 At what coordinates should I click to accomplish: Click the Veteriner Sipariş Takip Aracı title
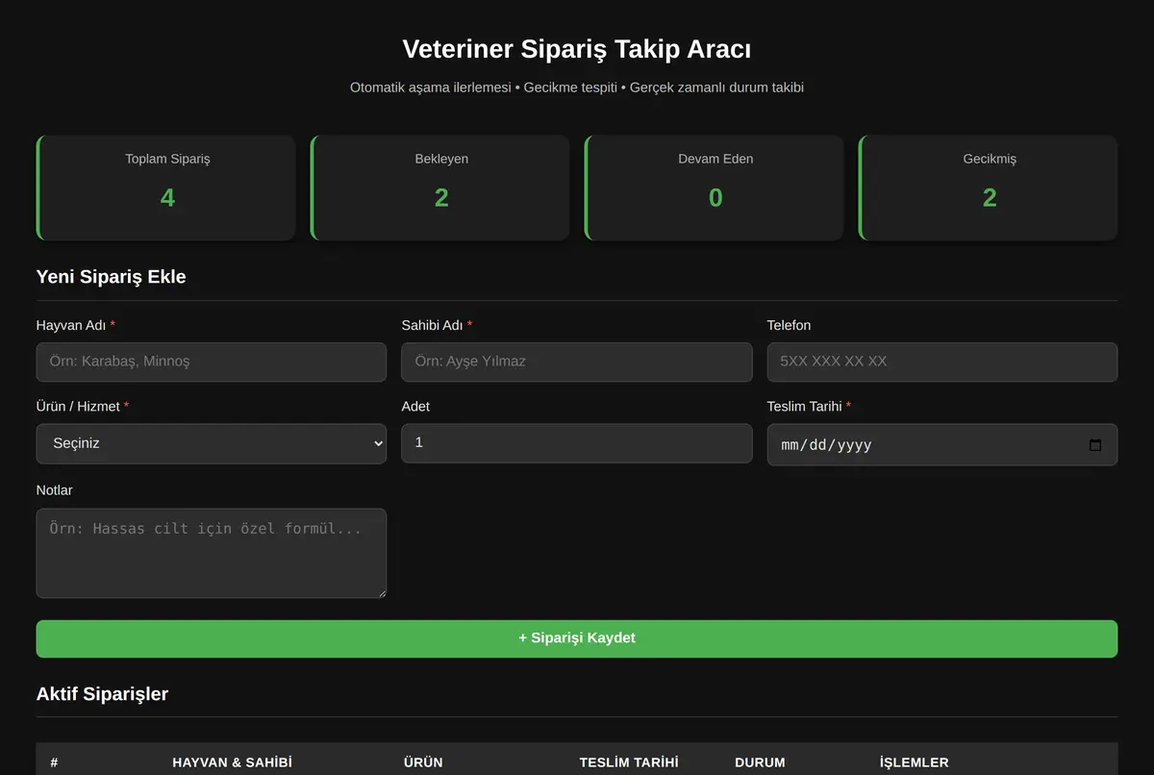[x=577, y=49]
